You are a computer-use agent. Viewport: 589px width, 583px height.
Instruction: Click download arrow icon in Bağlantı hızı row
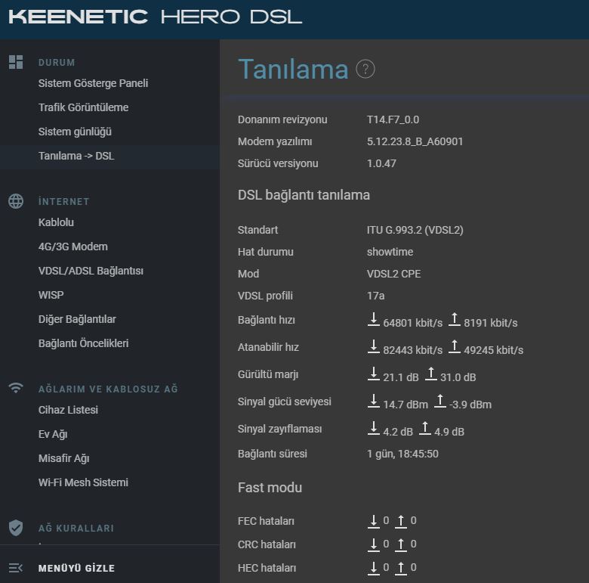[x=373, y=319]
